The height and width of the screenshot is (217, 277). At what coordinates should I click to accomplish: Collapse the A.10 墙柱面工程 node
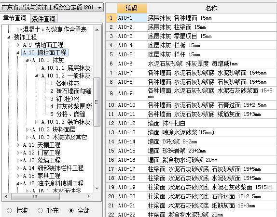pyautogui.click(x=18, y=52)
